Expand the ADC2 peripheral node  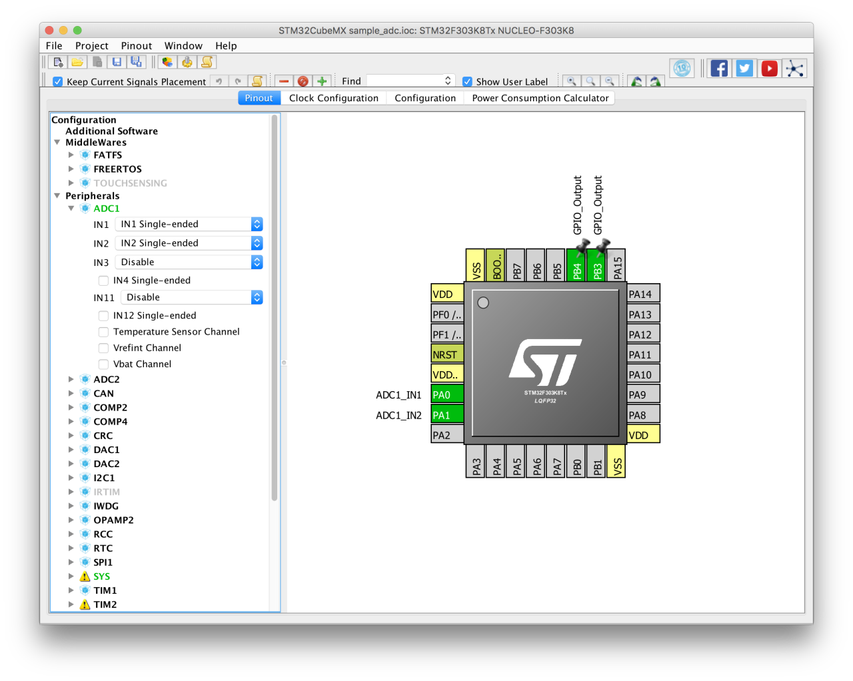pyautogui.click(x=71, y=379)
